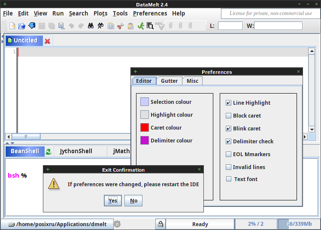Open the Tools menu
321x230 pixels.
pyautogui.click(x=120, y=13)
